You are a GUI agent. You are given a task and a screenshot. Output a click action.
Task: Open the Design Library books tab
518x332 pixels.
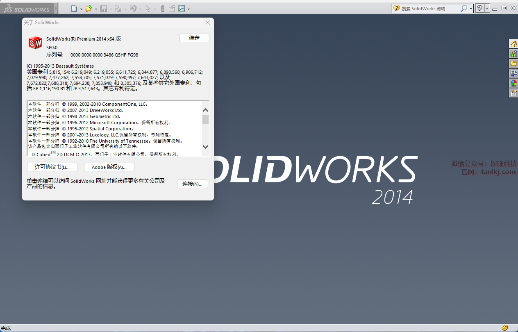click(513, 54)
